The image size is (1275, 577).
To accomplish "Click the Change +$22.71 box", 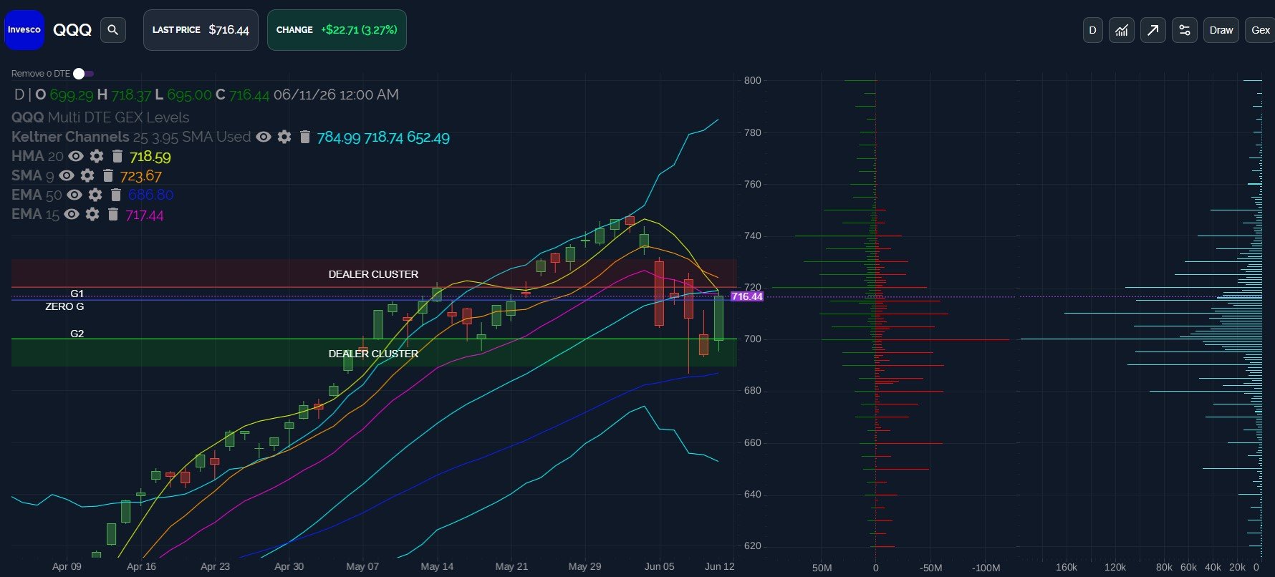I will tap(337, 30).
